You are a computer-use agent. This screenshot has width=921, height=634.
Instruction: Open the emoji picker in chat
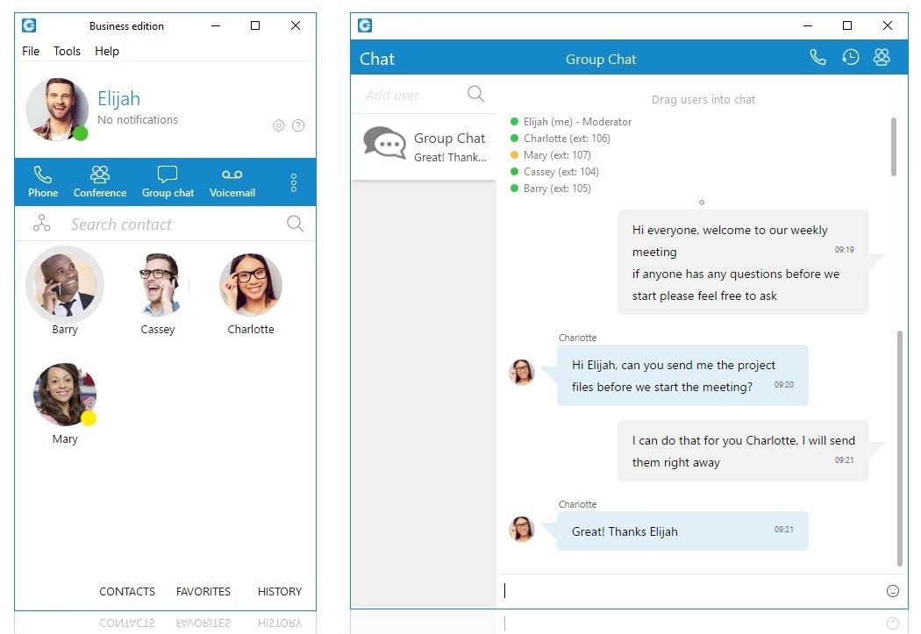[892, 591]
